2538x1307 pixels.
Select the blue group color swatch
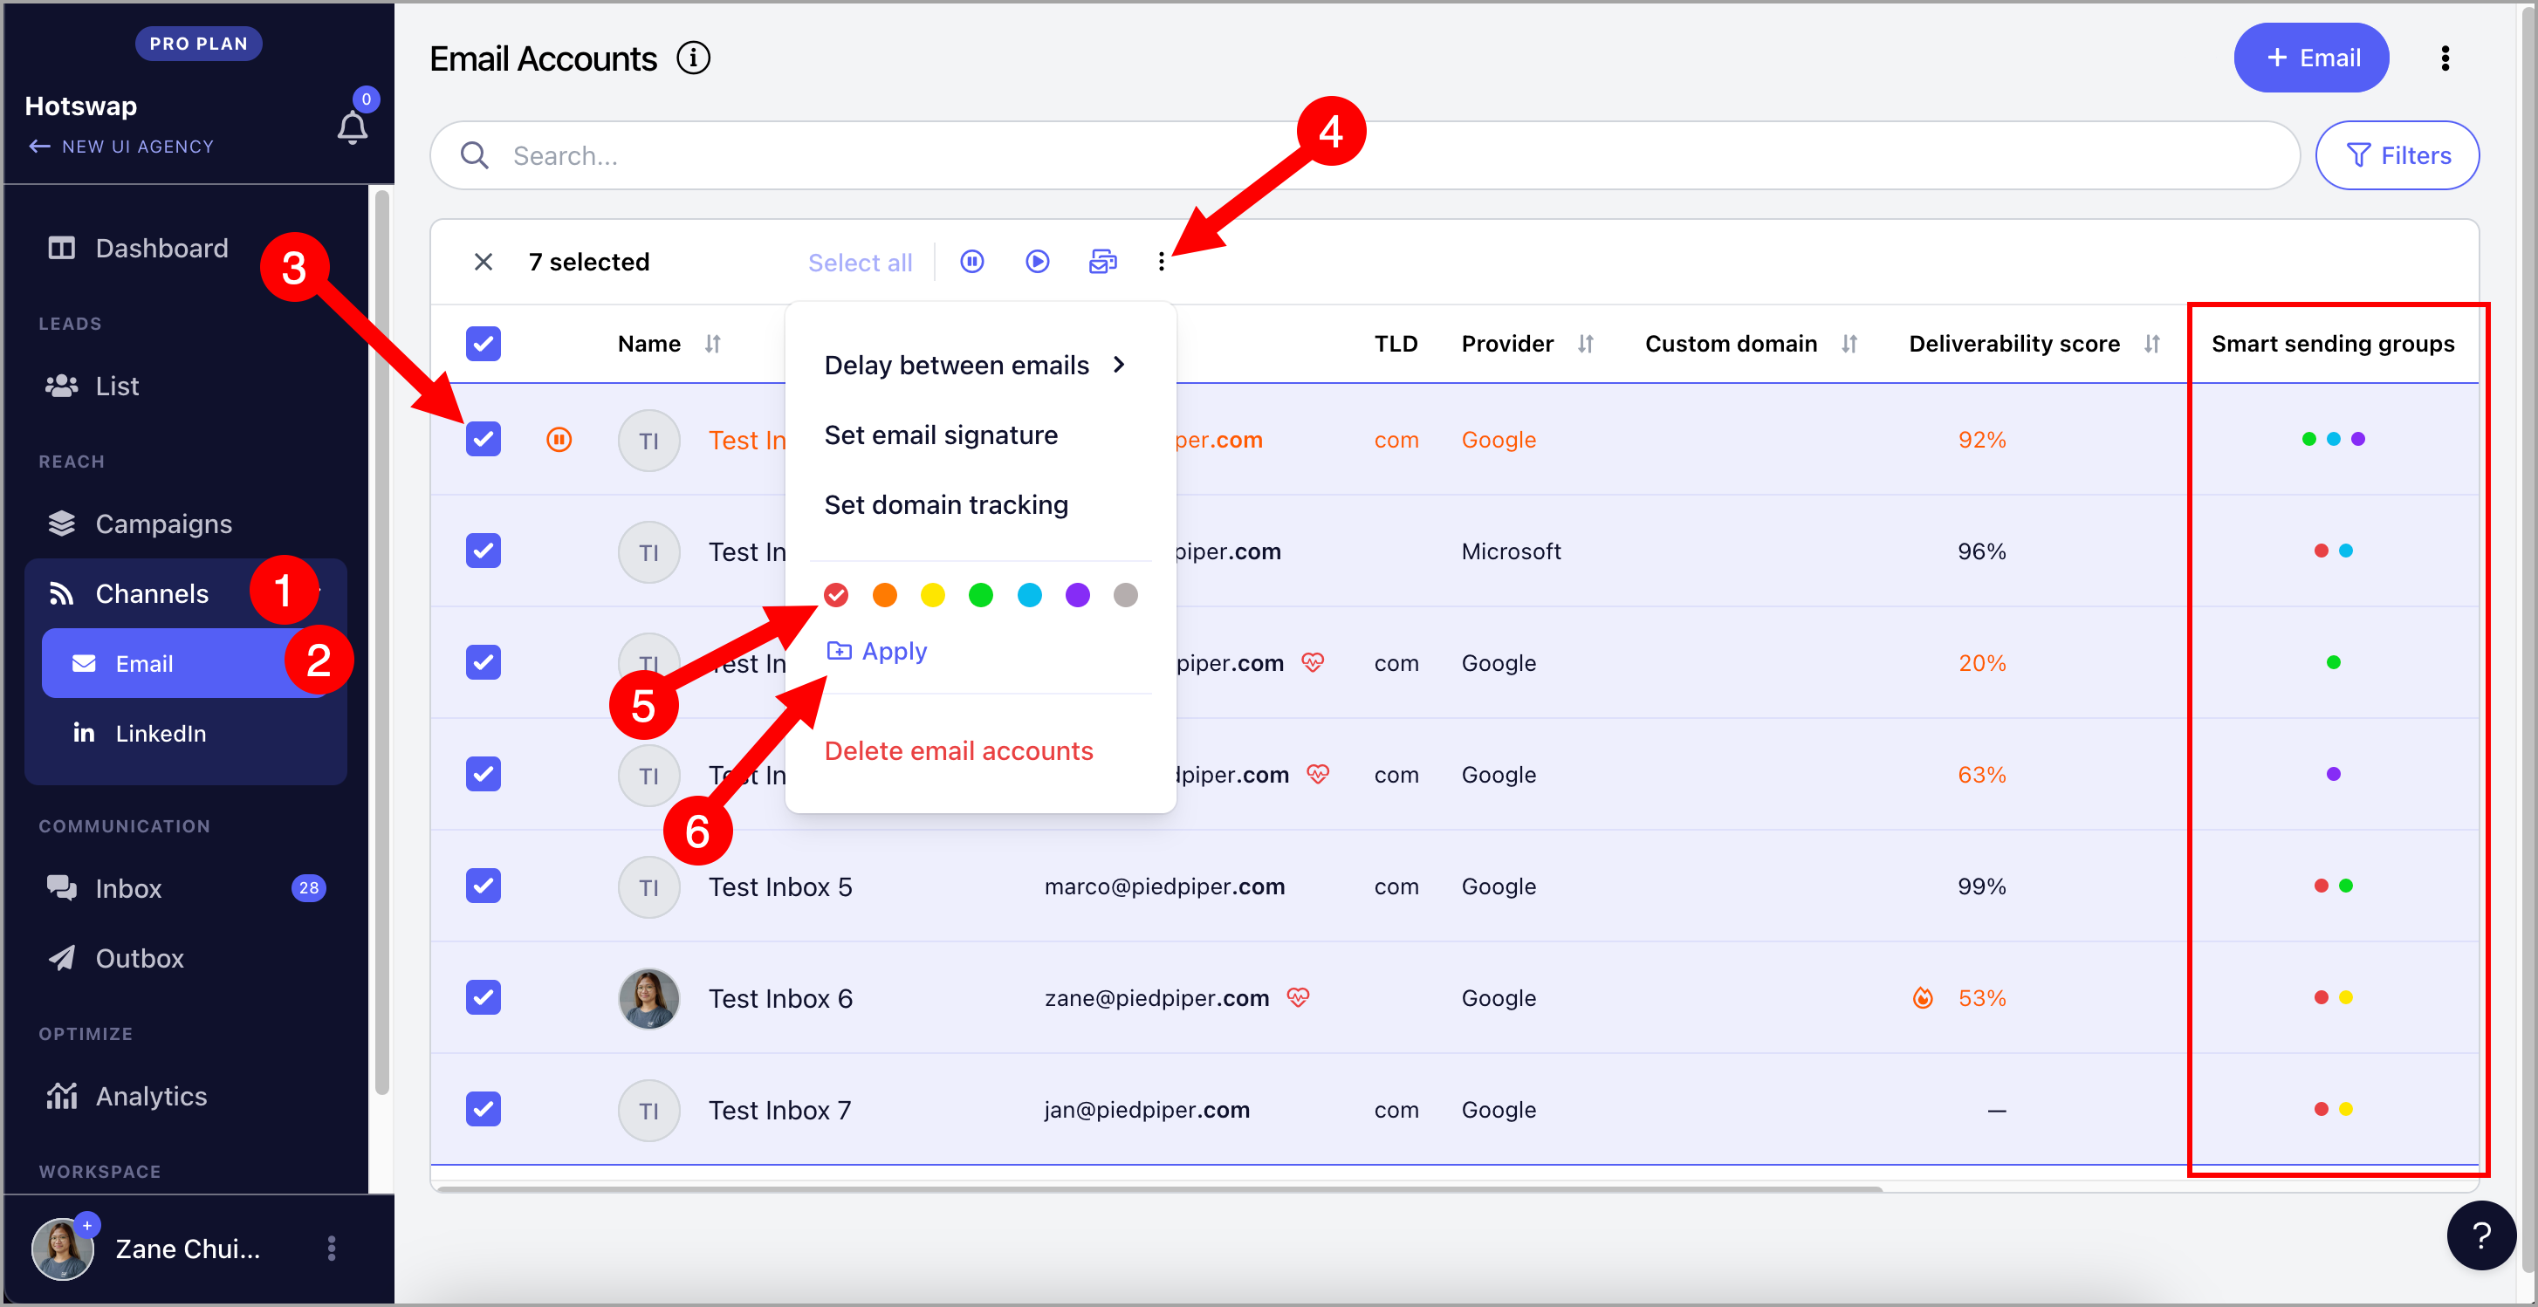click(1029, 595)
